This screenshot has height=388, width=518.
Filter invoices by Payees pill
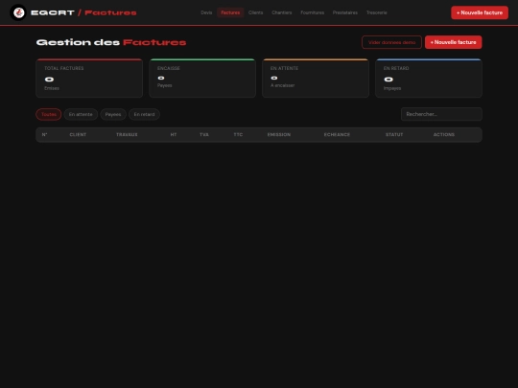113,115
